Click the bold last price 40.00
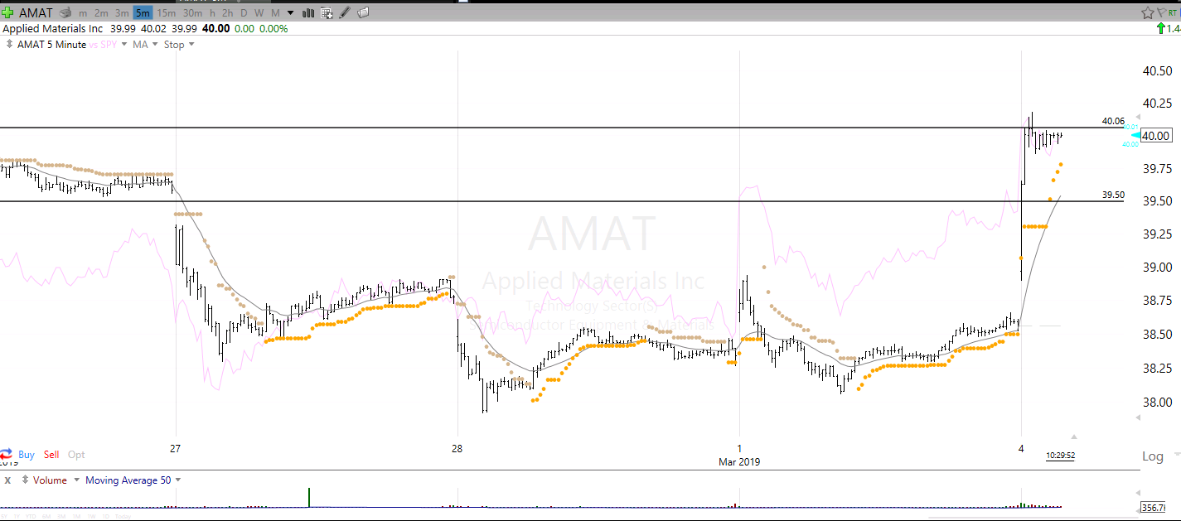This screenshot has height=521, width=1181. point(217,29)
